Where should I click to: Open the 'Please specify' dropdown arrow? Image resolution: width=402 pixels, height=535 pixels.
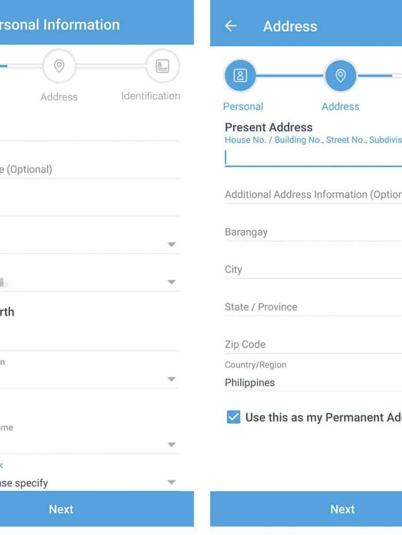click(x=172, y=482)
